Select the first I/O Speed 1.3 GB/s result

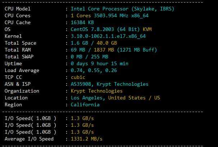pyautogui.click(x=82, y=118)
